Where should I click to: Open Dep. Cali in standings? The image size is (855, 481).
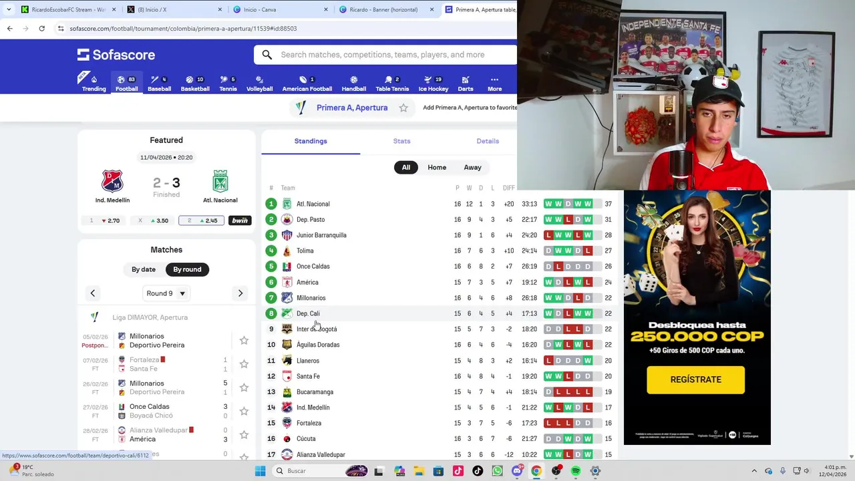(308, 313)
